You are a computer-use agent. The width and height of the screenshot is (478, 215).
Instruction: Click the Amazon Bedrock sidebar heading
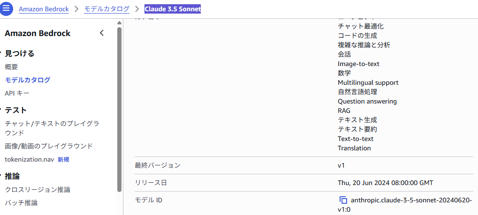tap(38, 33)
